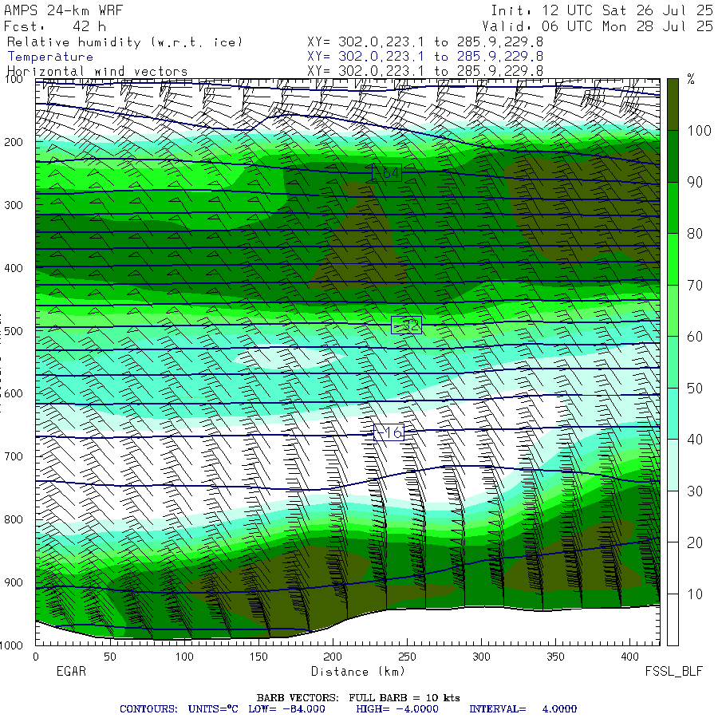Screen dimensions: 718x718
Task: Click the 200 pressure axis label
Action: 14,143
